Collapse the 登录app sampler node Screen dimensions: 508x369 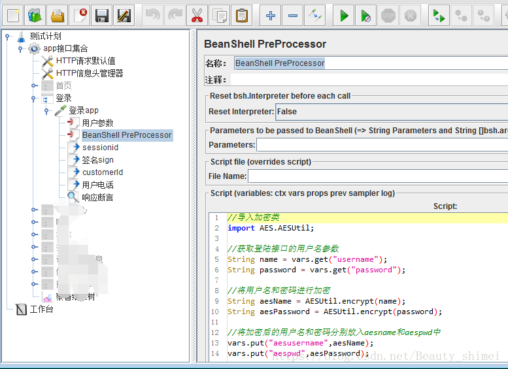pos(46,111)
